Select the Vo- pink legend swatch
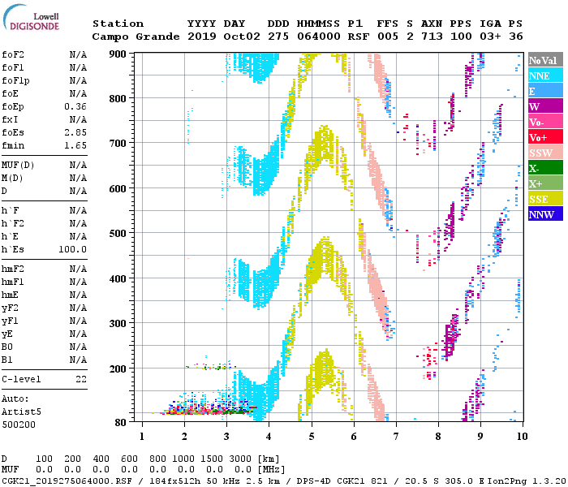568x487 pixels. [545, 122]
